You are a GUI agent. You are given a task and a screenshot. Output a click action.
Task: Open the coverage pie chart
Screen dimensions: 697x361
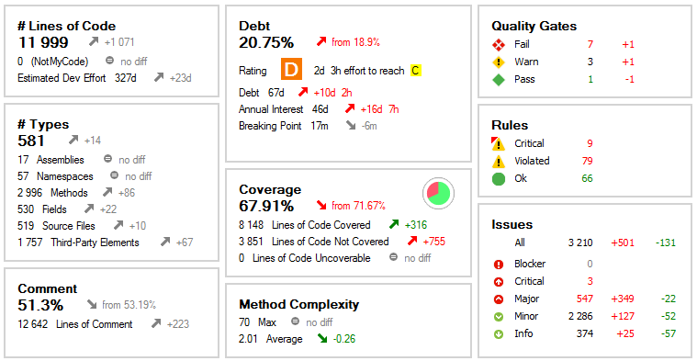(438, 194)
